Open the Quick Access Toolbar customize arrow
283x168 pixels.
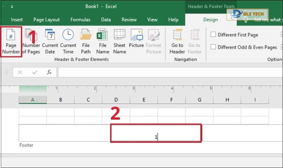(12, 7)
